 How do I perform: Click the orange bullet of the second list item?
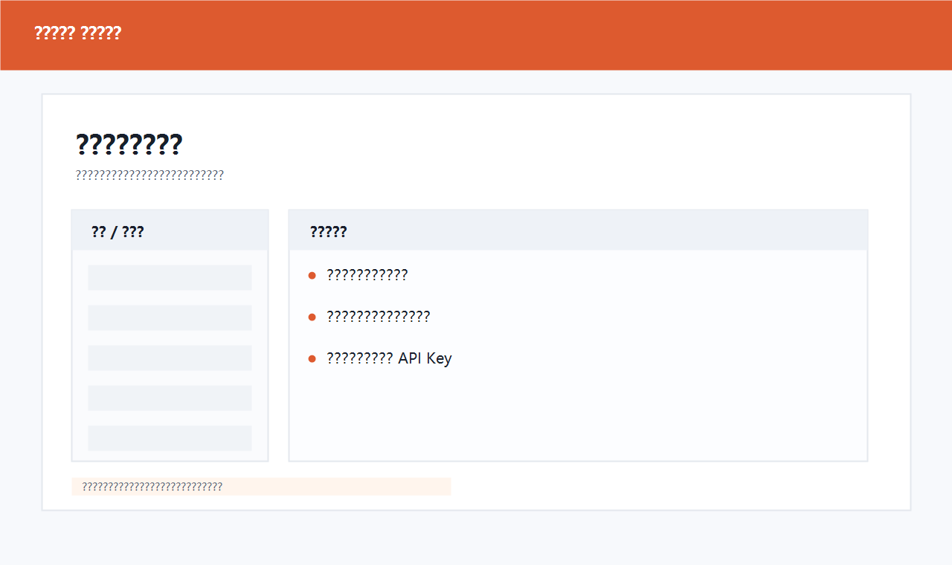pos(312,317)
